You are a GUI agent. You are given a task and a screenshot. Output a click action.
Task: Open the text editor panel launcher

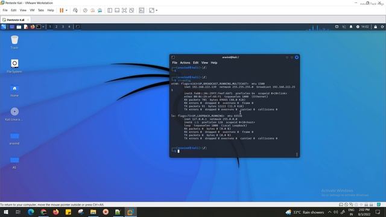click(x=25, y=27)
